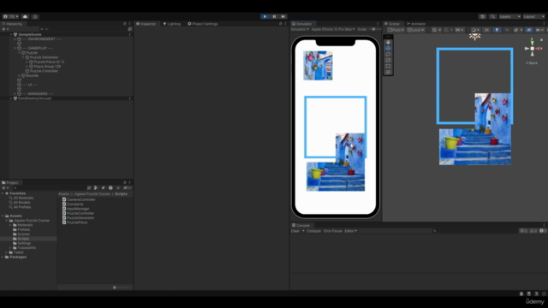Expand the Piece Group 129 arrow
Image resolution: width=548 pixels, height=308 pixels.
pyautogui.click(x=27, y=67)
